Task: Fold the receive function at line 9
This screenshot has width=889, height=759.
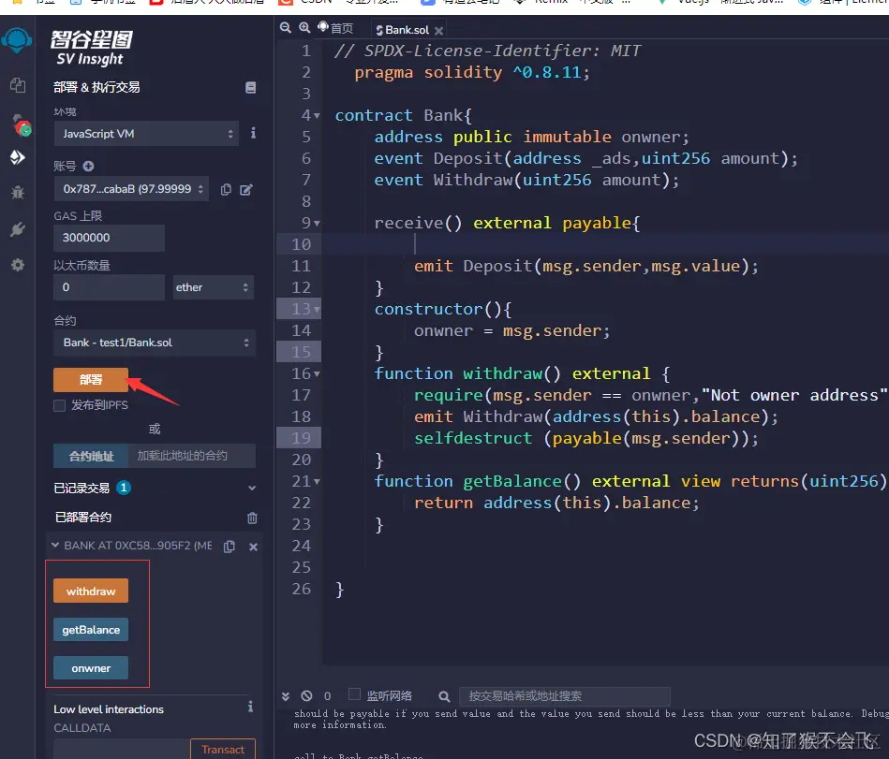Action: [x=317, y=224]
